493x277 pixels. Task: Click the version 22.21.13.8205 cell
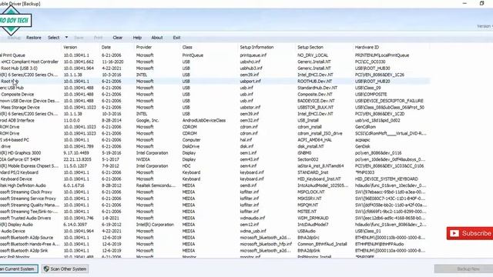click(x=77, y=159)
